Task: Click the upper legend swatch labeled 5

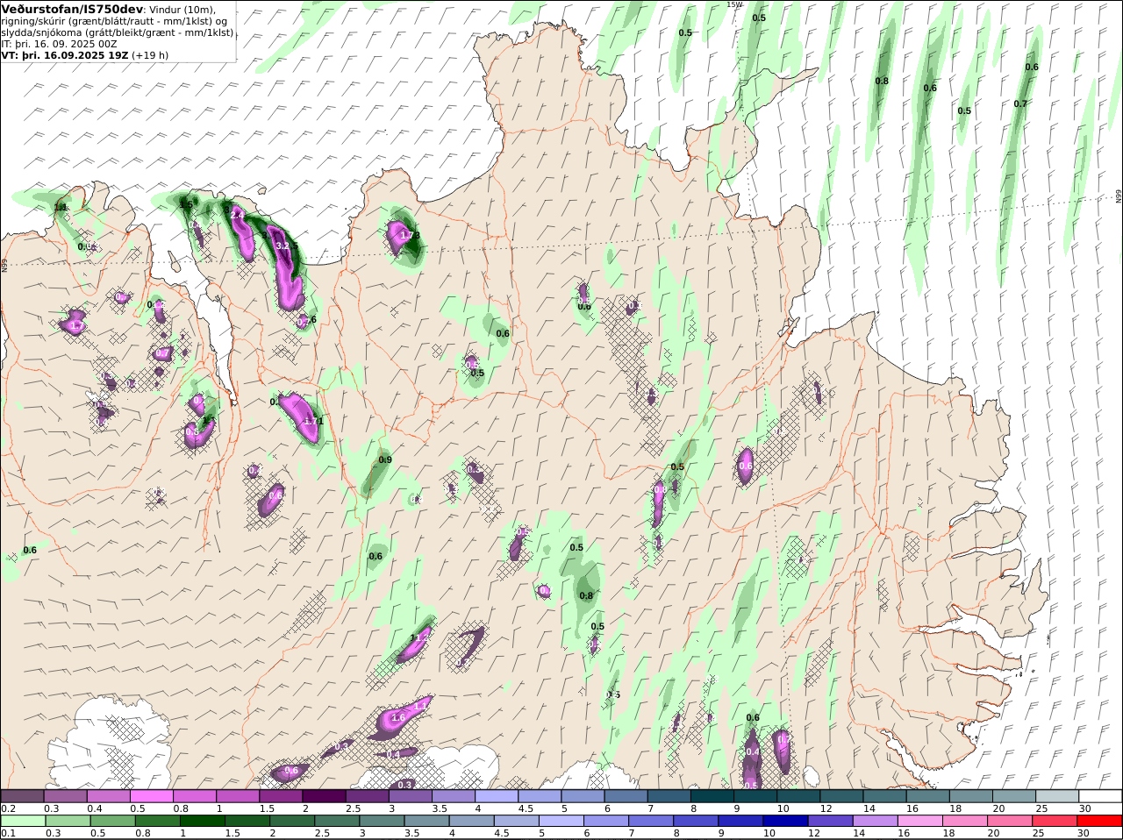Action: coord(582,795)
